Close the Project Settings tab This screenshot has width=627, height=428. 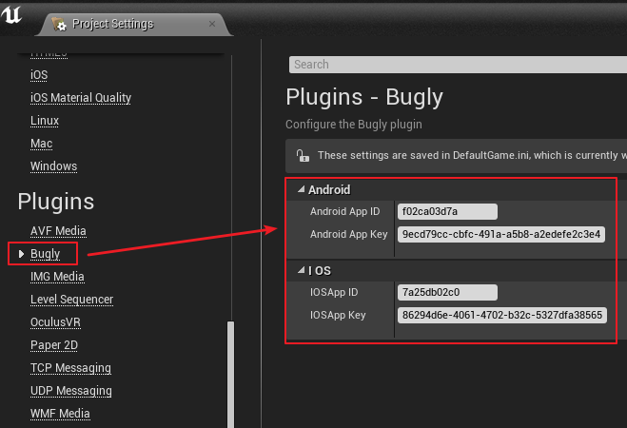(x=212, y=24)
